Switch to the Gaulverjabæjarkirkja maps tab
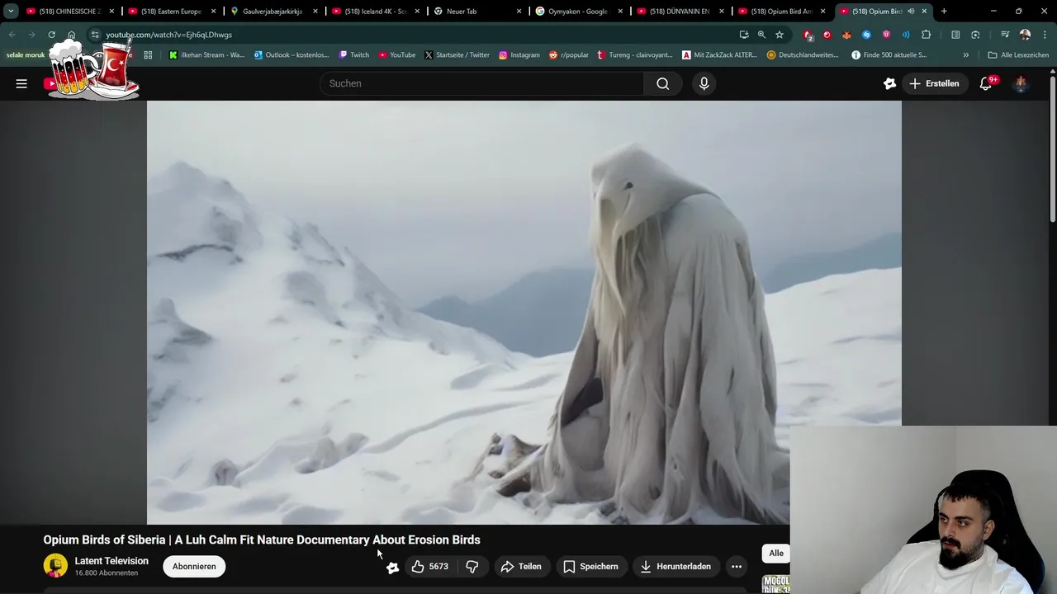The height and width of the screenshot is (594, 1057). coord(272,12)
